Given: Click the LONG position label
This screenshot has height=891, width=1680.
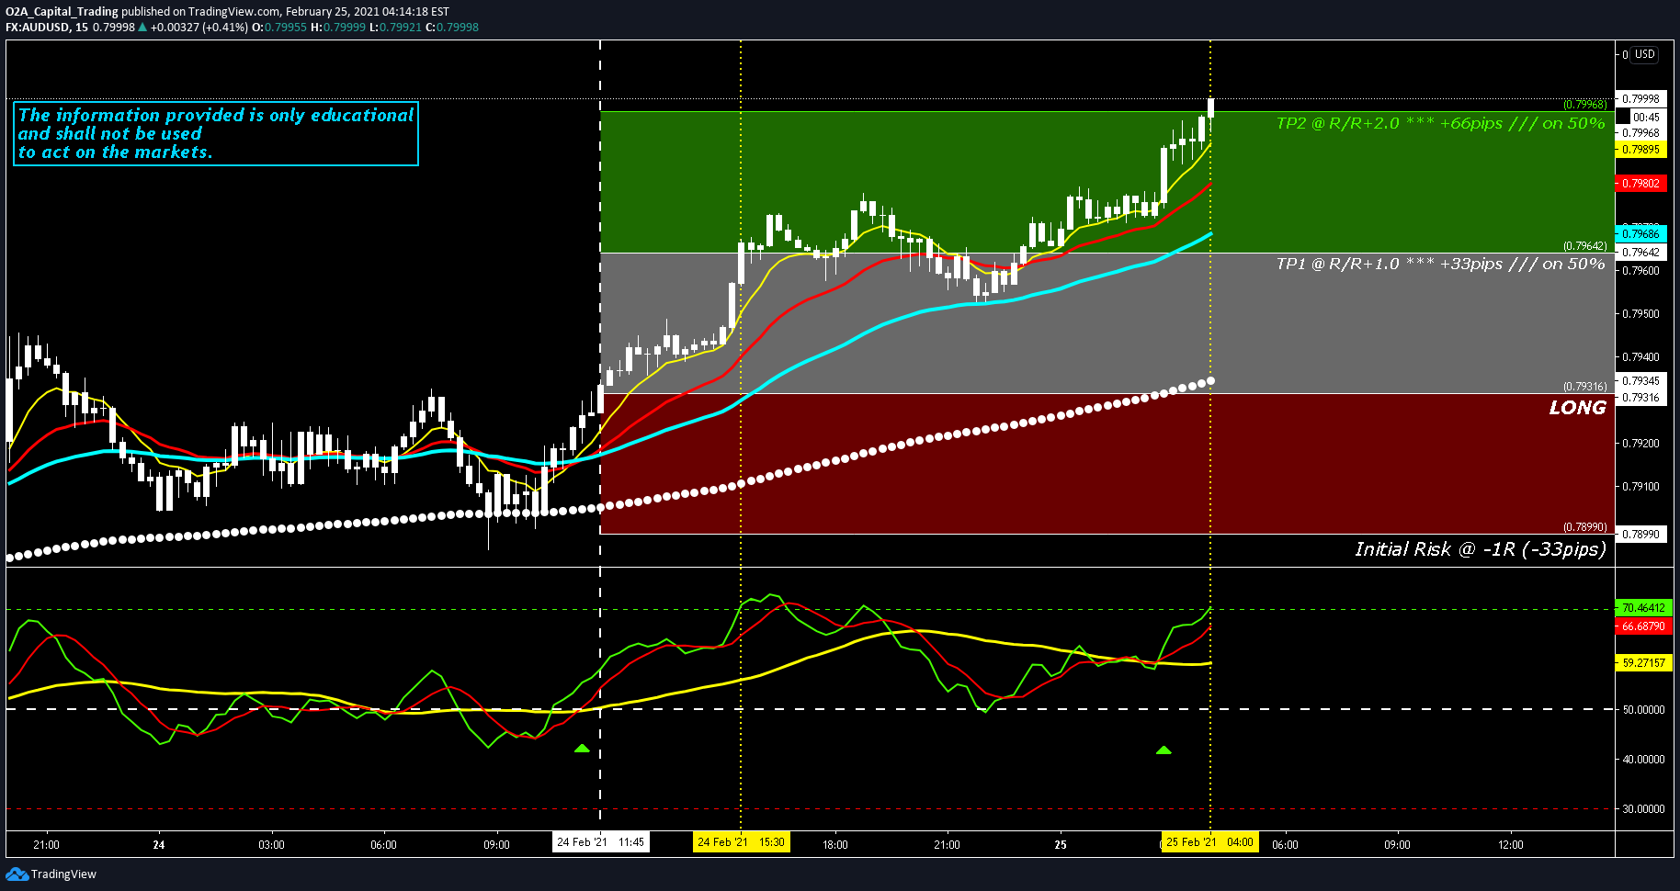Looking at the screenshot, I should pos(1577,408).
